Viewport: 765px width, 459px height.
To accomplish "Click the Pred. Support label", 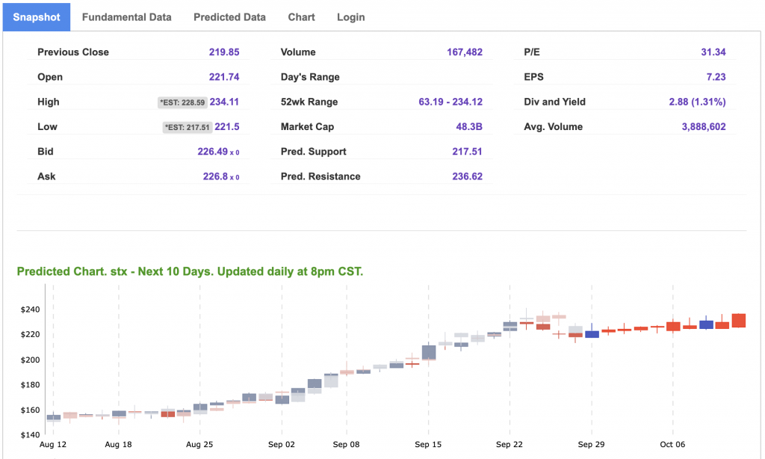I will [313, 152].
